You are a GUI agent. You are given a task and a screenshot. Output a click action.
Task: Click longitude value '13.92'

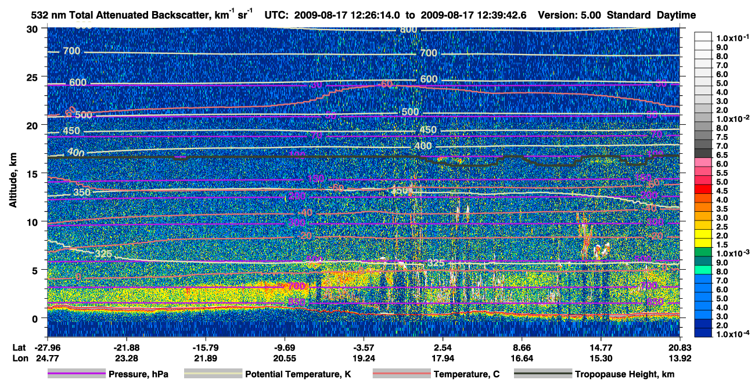(x=679, y=359)
